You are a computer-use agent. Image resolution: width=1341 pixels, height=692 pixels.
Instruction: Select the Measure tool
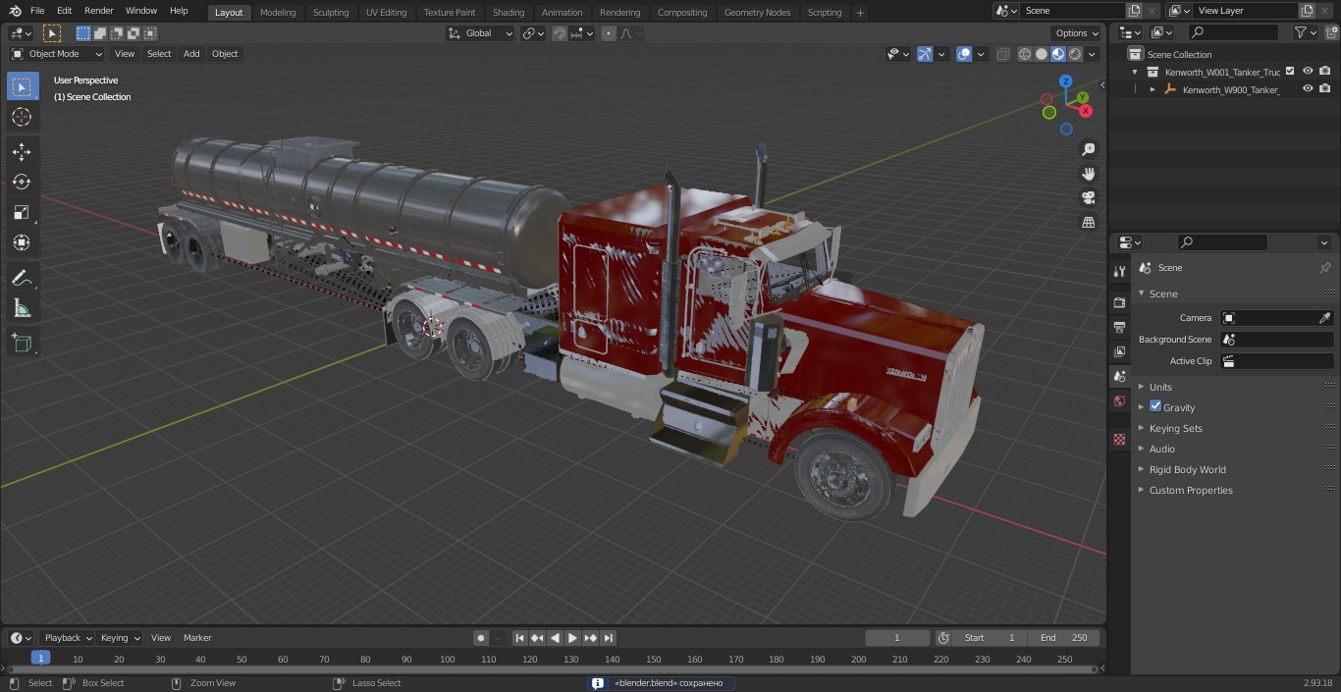point(22,309)
